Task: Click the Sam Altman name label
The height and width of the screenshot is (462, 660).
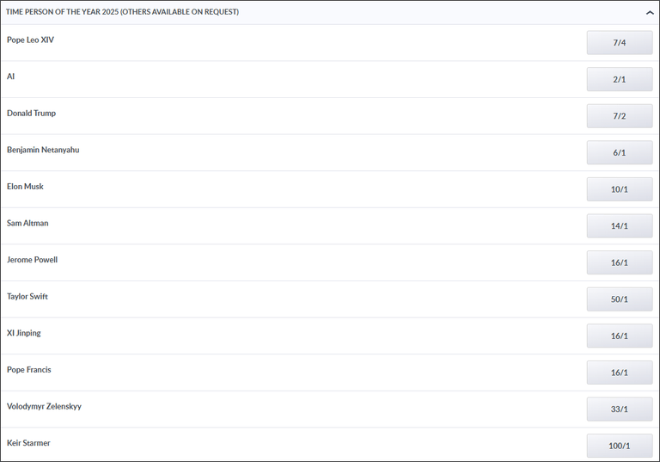Action: click(27, 224)
